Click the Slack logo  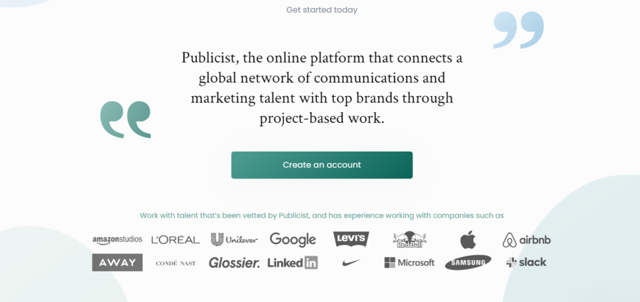(526, 263)
